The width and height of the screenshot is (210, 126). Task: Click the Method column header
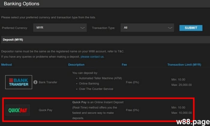tap(6, 65)
